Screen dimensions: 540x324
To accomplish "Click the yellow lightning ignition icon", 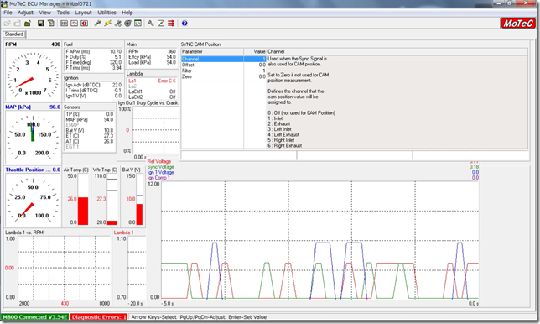I will [108, 24].
